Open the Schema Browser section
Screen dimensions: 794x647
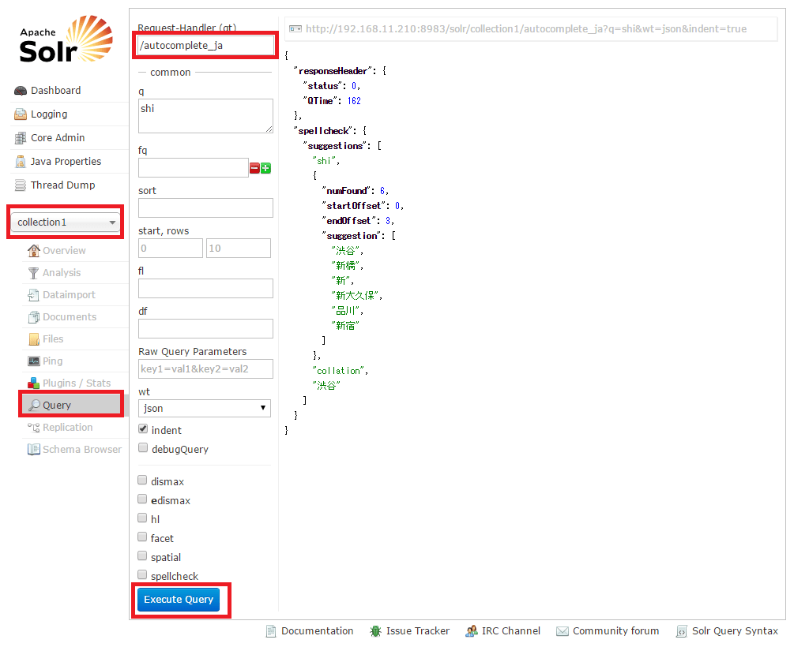tap(82, 449)
